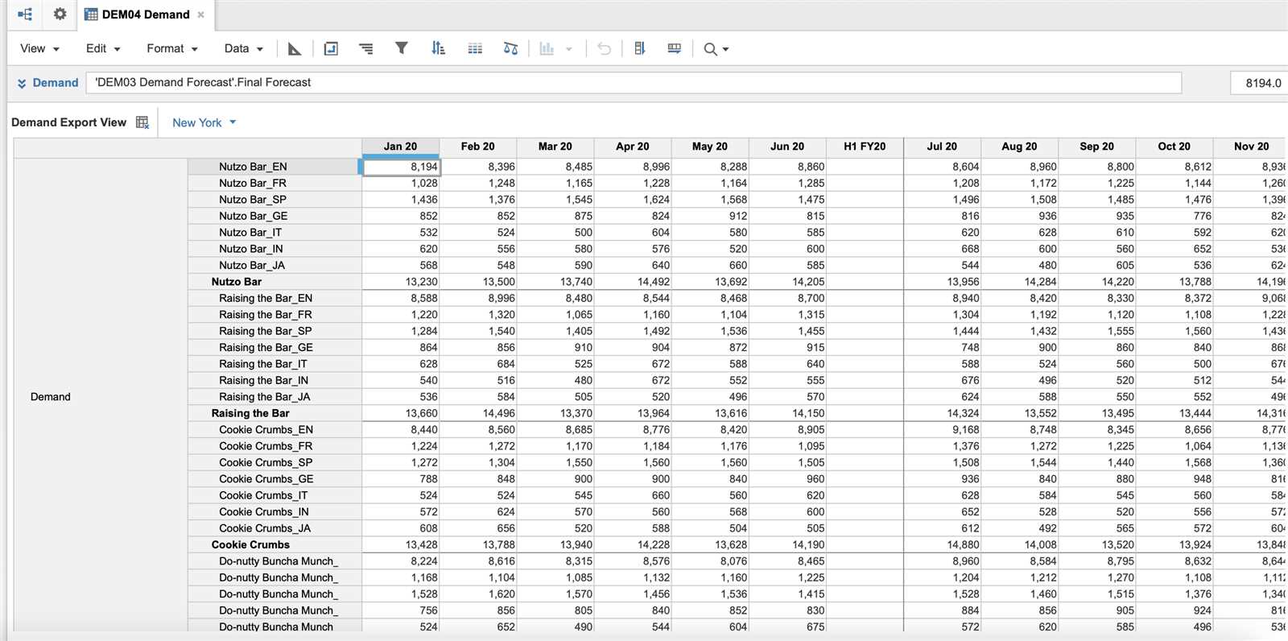Click the undo arrow icon
1288x641 pixels.
pyautogui.click(x=604, y=49)
